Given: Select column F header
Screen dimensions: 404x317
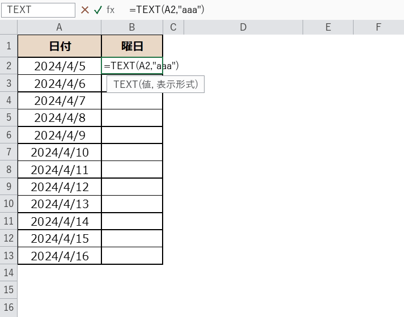Looking at the screenshot, I should (x=379, y=27).
